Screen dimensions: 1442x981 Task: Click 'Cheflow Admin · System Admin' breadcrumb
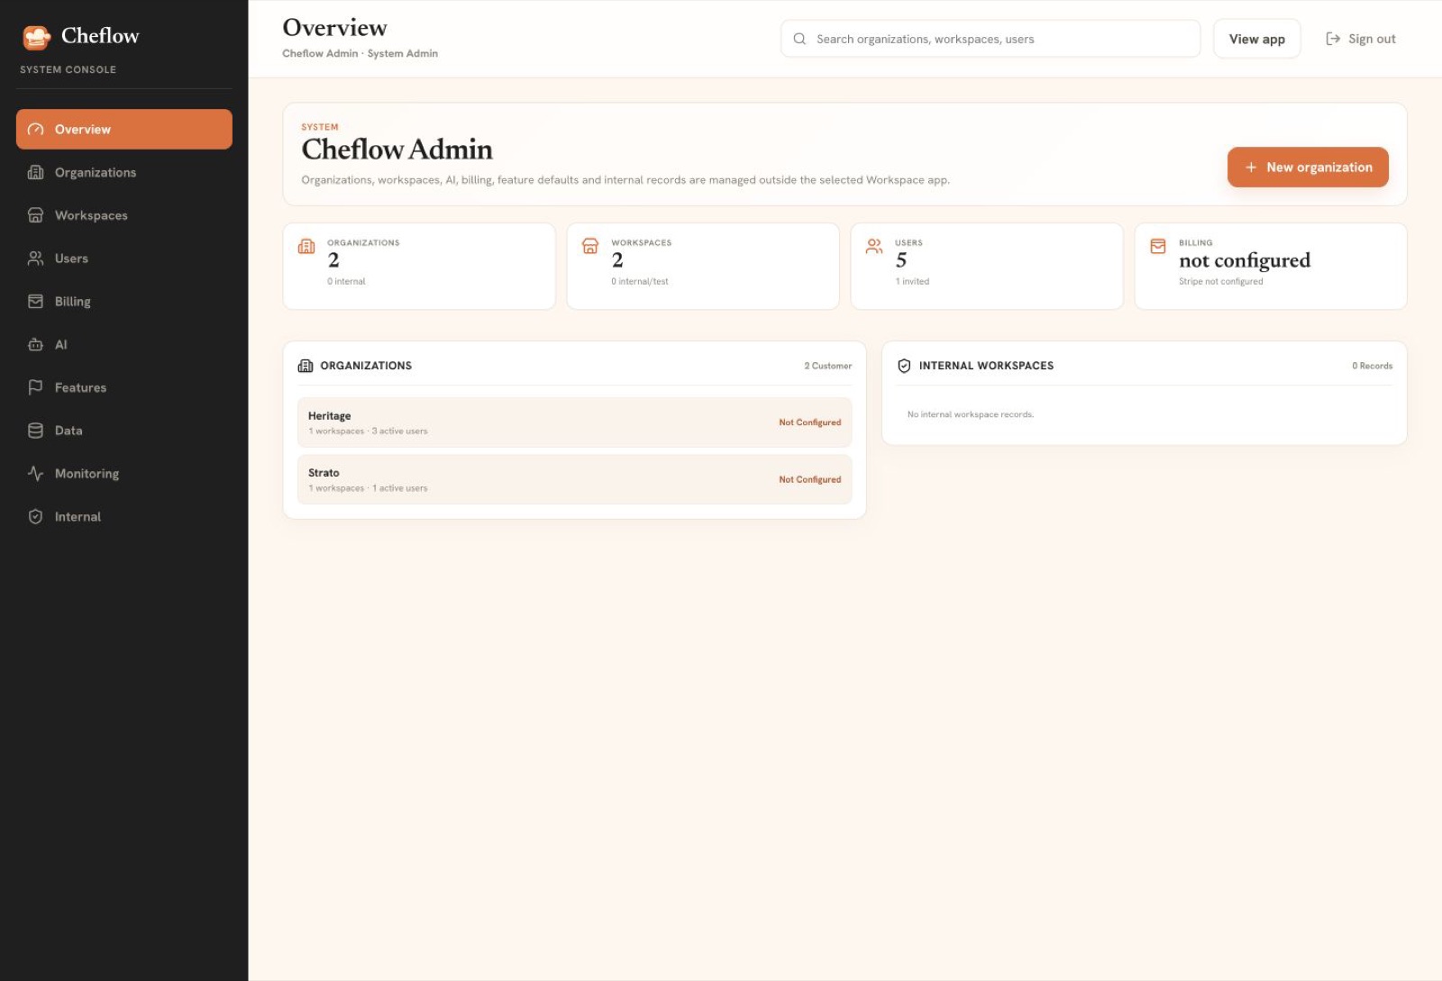[360, 54]
